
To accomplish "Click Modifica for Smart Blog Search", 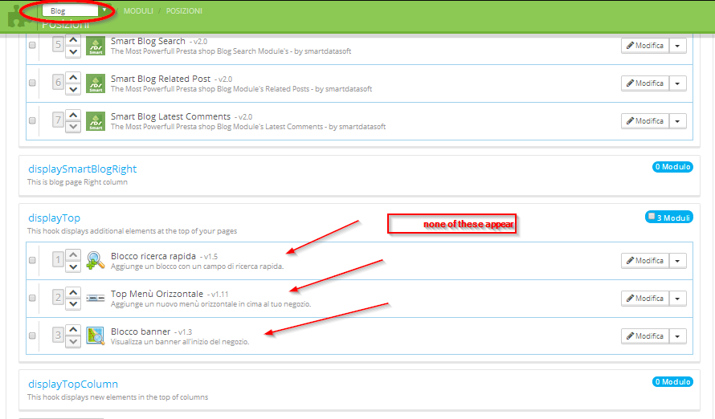I will (645, 46).
